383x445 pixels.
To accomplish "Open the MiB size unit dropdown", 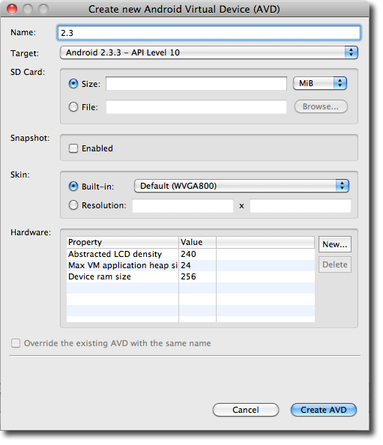I will click(x=320, y=83).
